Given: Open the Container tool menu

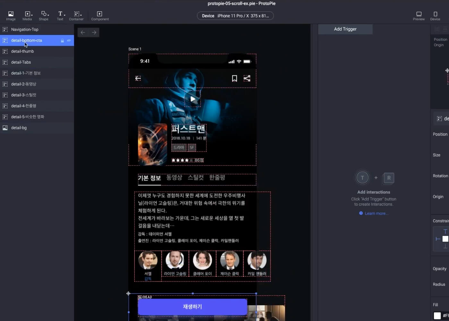Looking at the screenshot, I should (x=76, y=16).
